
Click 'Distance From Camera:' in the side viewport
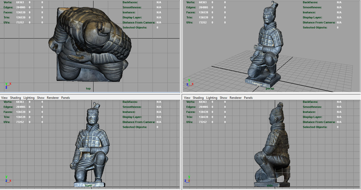pyautogui.click(x=319, y=122)
